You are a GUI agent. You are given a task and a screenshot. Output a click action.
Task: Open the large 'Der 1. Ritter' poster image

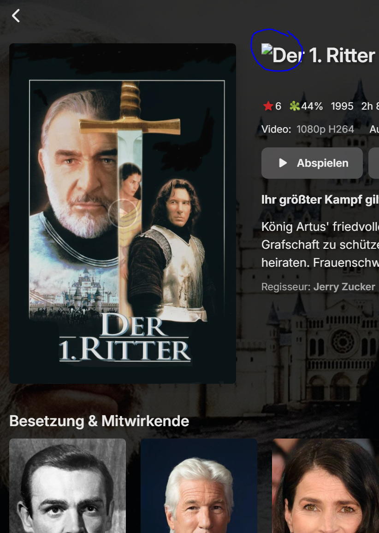click(x=123, y=213)
